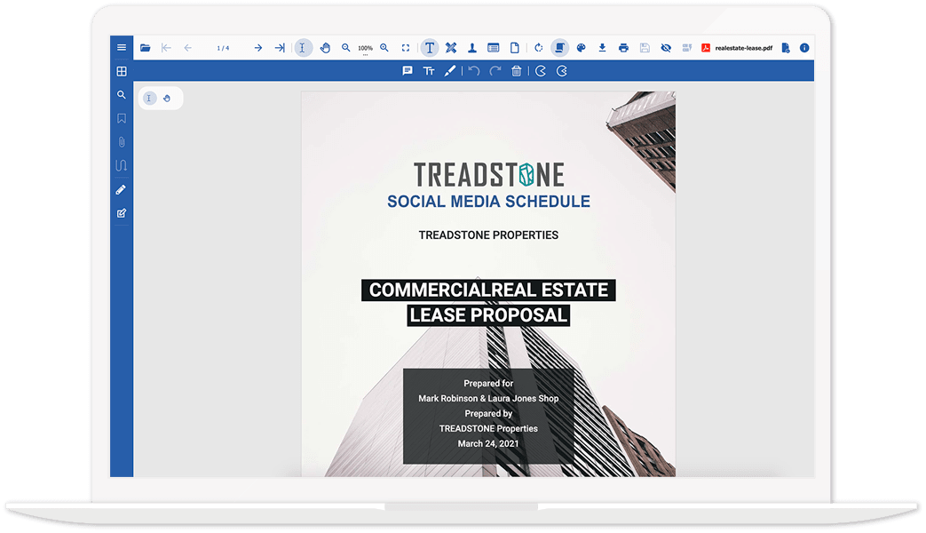Viewport: 926px width, 533px height.
Task: Click the fullscreen icon
Action: click(x=406, y=48)
